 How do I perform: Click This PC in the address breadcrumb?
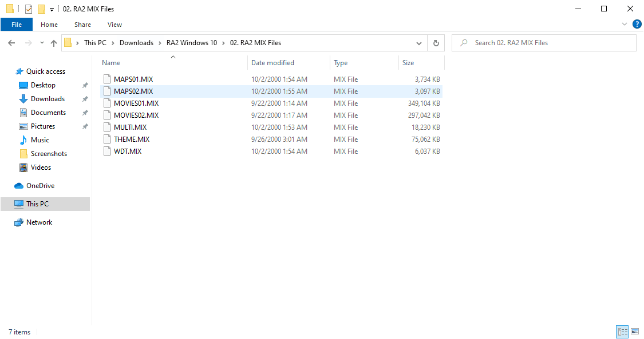point(95,43)
